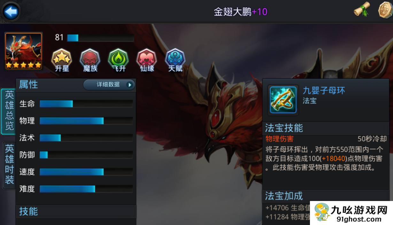
Task: Open the 仙缘 pink heart badge
Action: pyautogui.click(x=147, y=60)
